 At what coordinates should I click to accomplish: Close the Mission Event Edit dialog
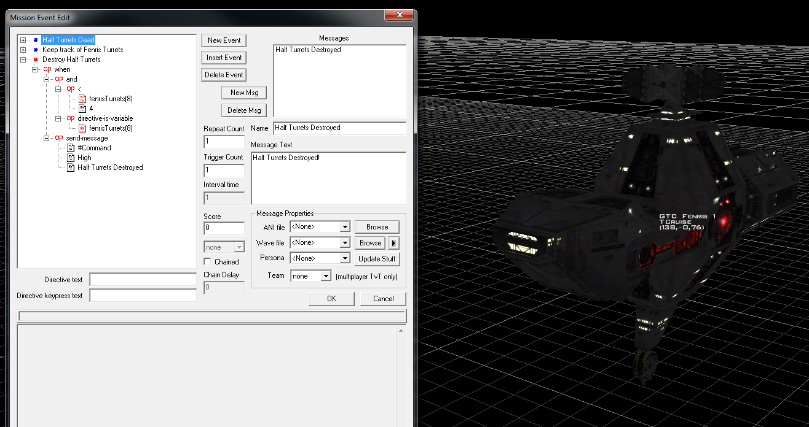[401, 15]
